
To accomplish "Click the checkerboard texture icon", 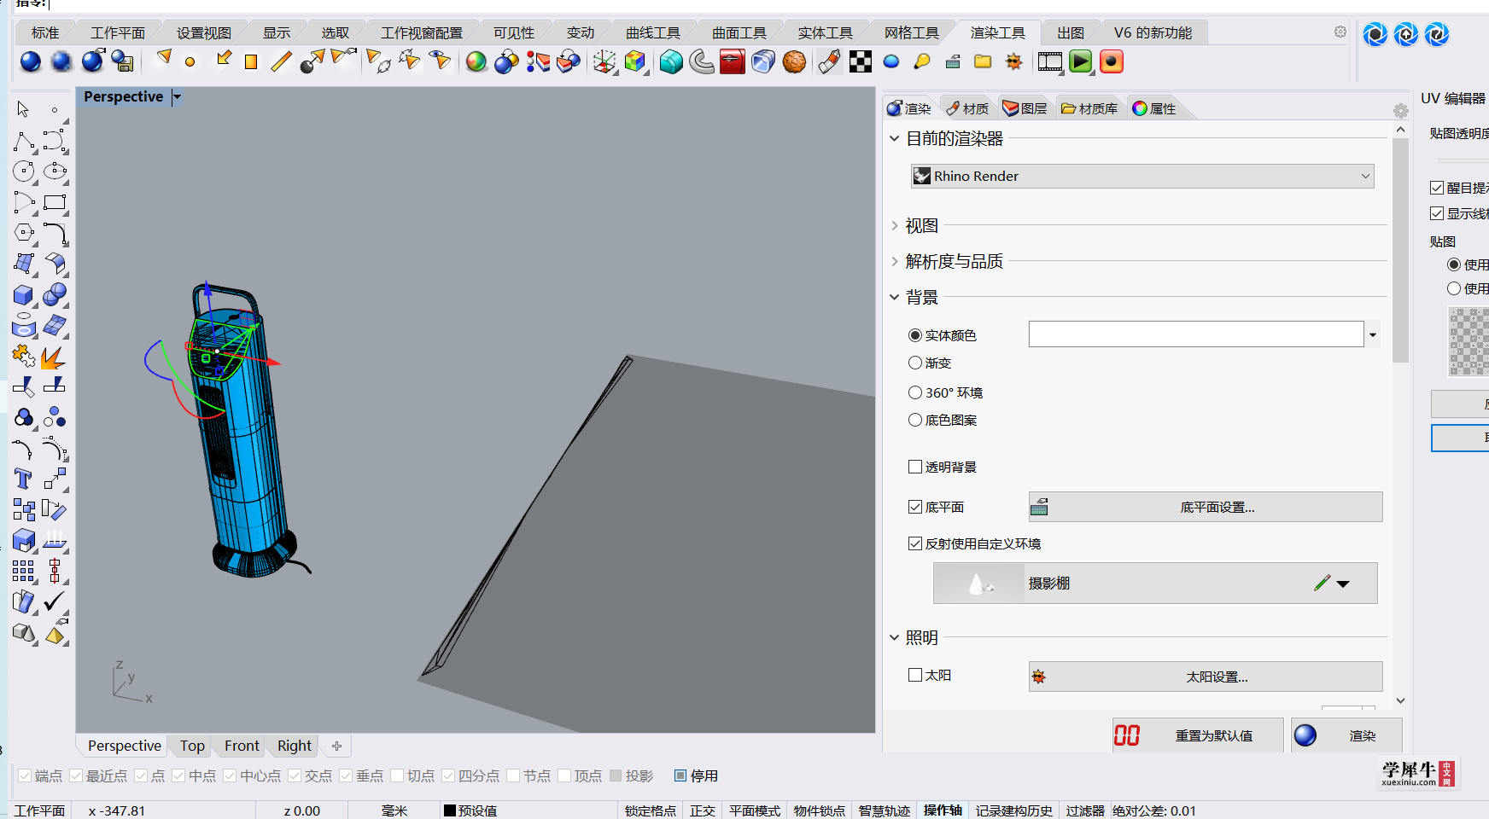I will click(x=861, y=61).
